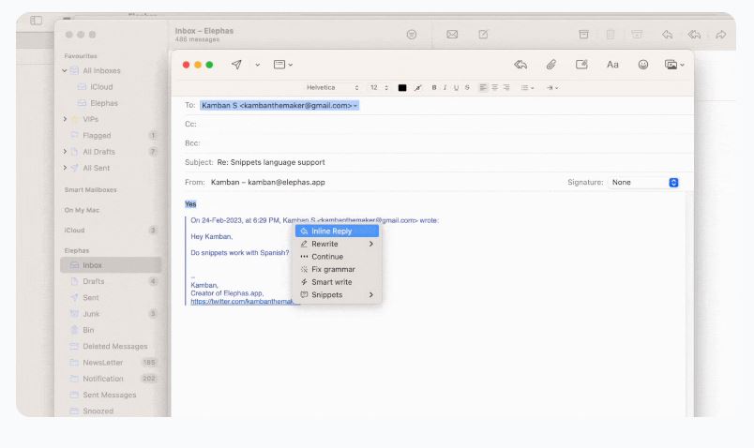The height and width of the screenshot is (448, 754).
Task: Forward arrow in main Mail toolbar
Action: point(721,35)
